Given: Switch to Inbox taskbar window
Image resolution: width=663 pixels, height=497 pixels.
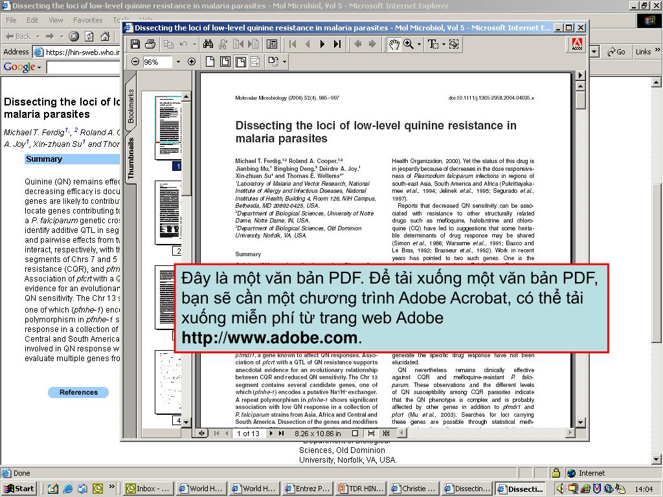Looking at the screenshot, I should [148, 489].
